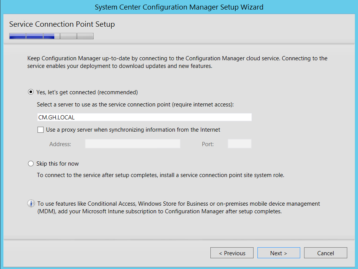Click the information icon near the Intune note
Viewport: 358px width, 269px height.
31,203
